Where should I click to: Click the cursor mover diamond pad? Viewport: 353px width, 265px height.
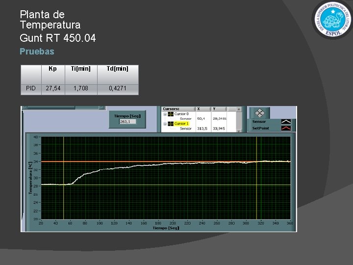tap(259, 113)
